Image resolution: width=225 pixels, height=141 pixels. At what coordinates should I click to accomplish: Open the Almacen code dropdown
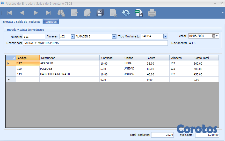(x=72, y=37)
